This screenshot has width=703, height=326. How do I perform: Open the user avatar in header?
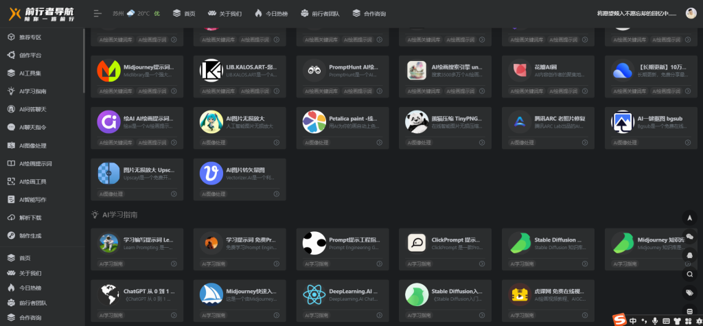(x=690, y=13)
